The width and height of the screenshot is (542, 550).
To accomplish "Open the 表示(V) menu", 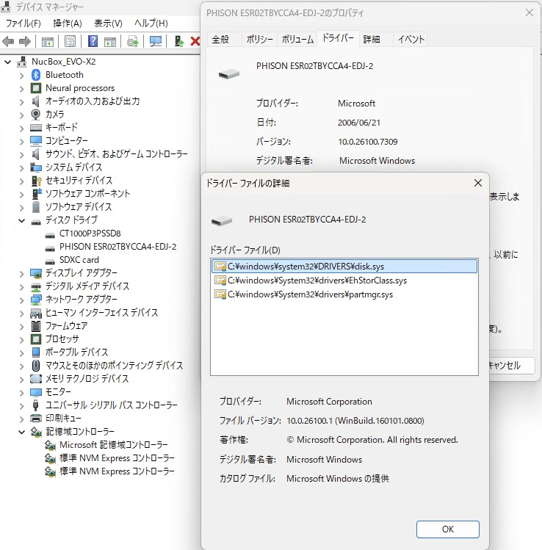I will pos(108,23).
